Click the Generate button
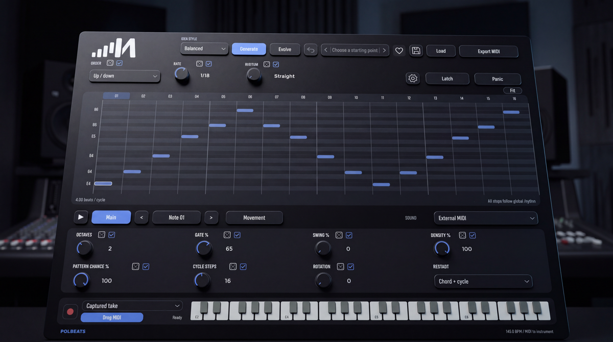Screen dimensions: 613x342 (x=249, y=49)
